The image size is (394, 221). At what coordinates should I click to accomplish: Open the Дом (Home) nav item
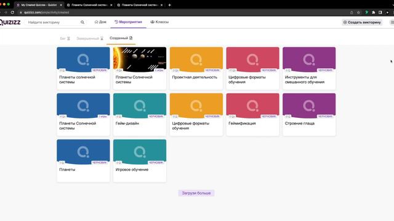[100, 22]
